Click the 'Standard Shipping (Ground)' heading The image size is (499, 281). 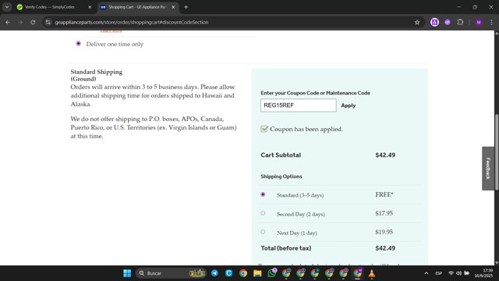tap(97, 76)
